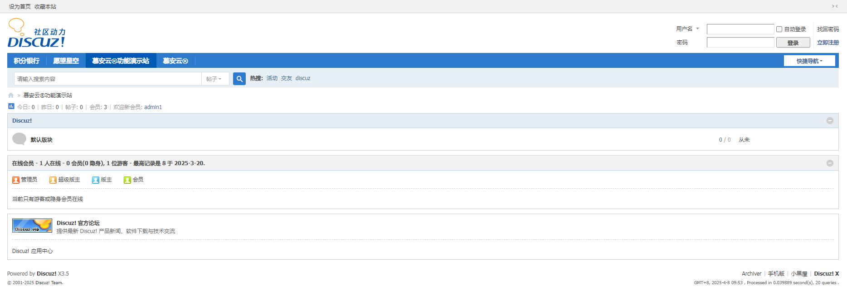Click hot search term discuz

(303, 78)
